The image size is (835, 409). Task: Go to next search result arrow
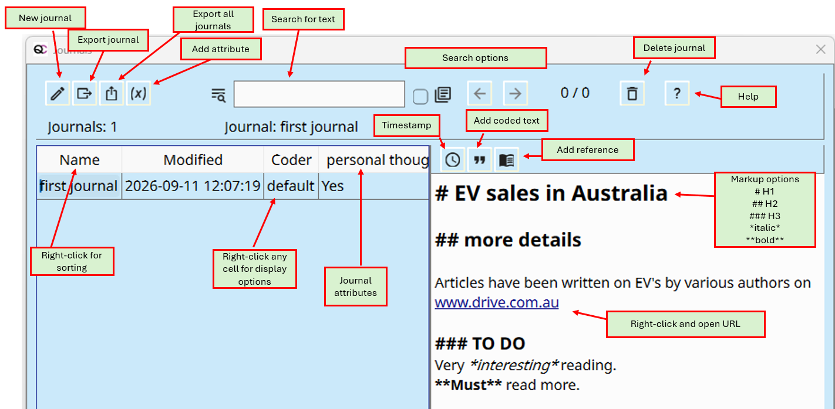(x=515, y=94)
